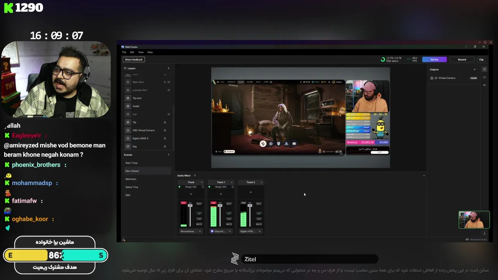Image resolution: width=498 pixels, height=280 pixels.
Task: Click the link icon on Track 1
Action: (229, 213)
